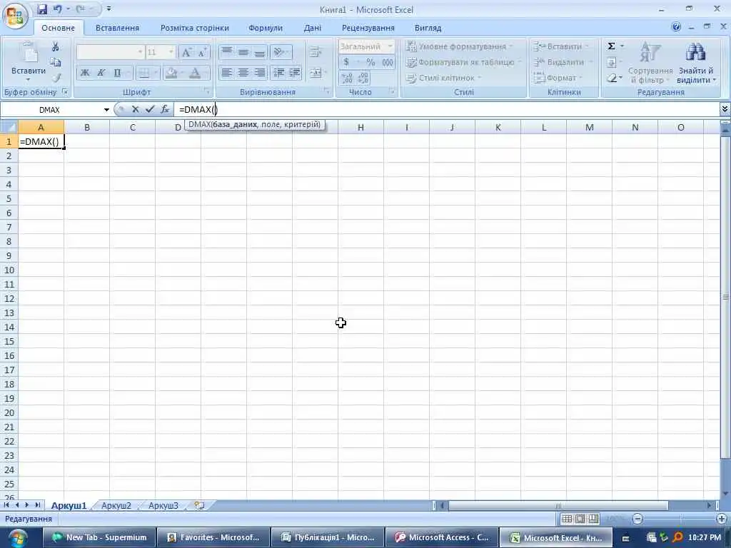Viewport: 731px width, 548px height.
Task: Click the Decrease Decimal icon
Action: coord(363,78)
